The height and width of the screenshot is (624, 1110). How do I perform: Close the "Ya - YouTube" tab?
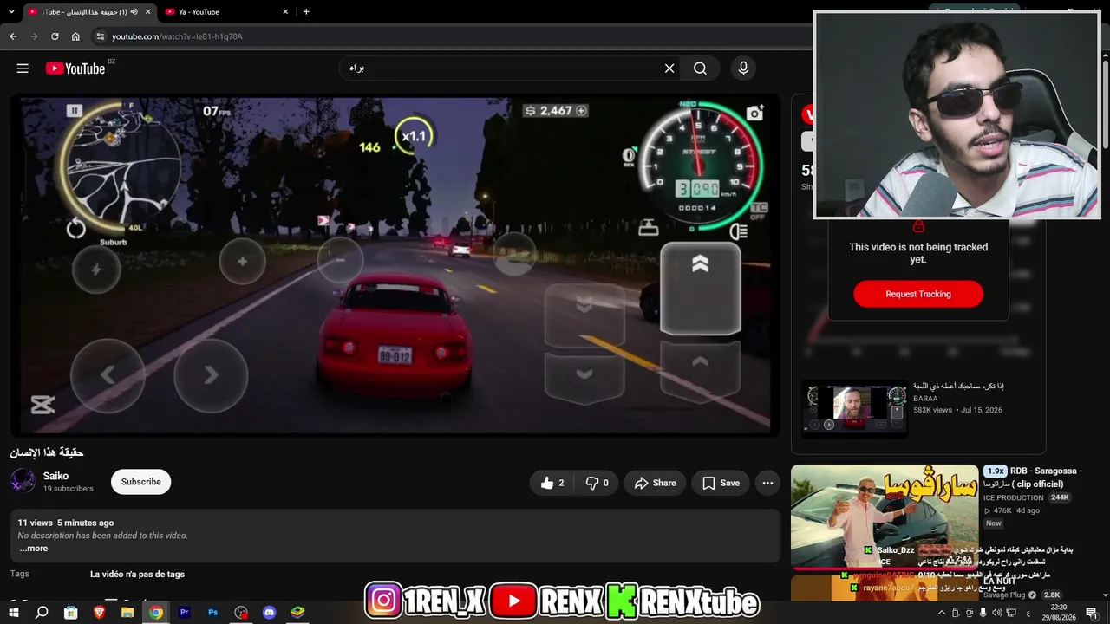click(285, 12)
